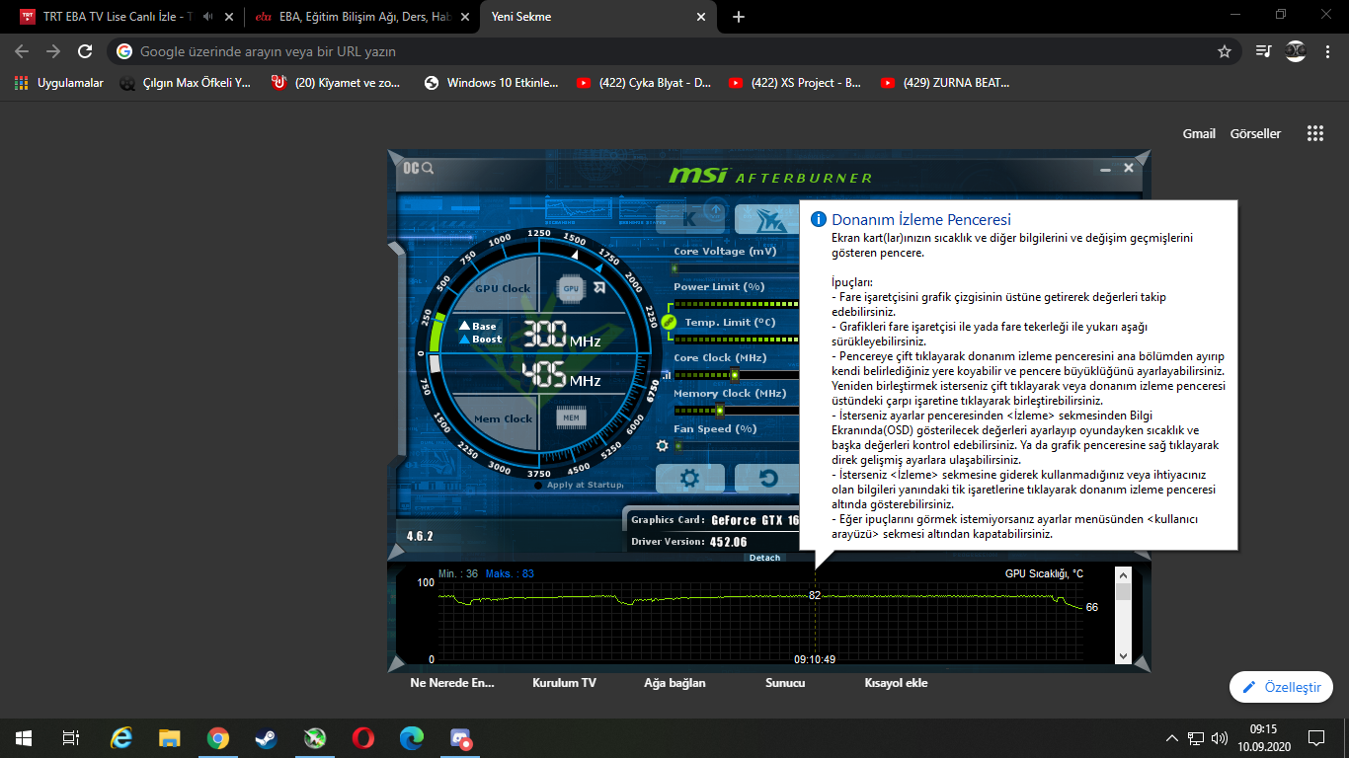
Task: Click the GPU Sıcaklığı graph label
Action: pos(1044,573)
